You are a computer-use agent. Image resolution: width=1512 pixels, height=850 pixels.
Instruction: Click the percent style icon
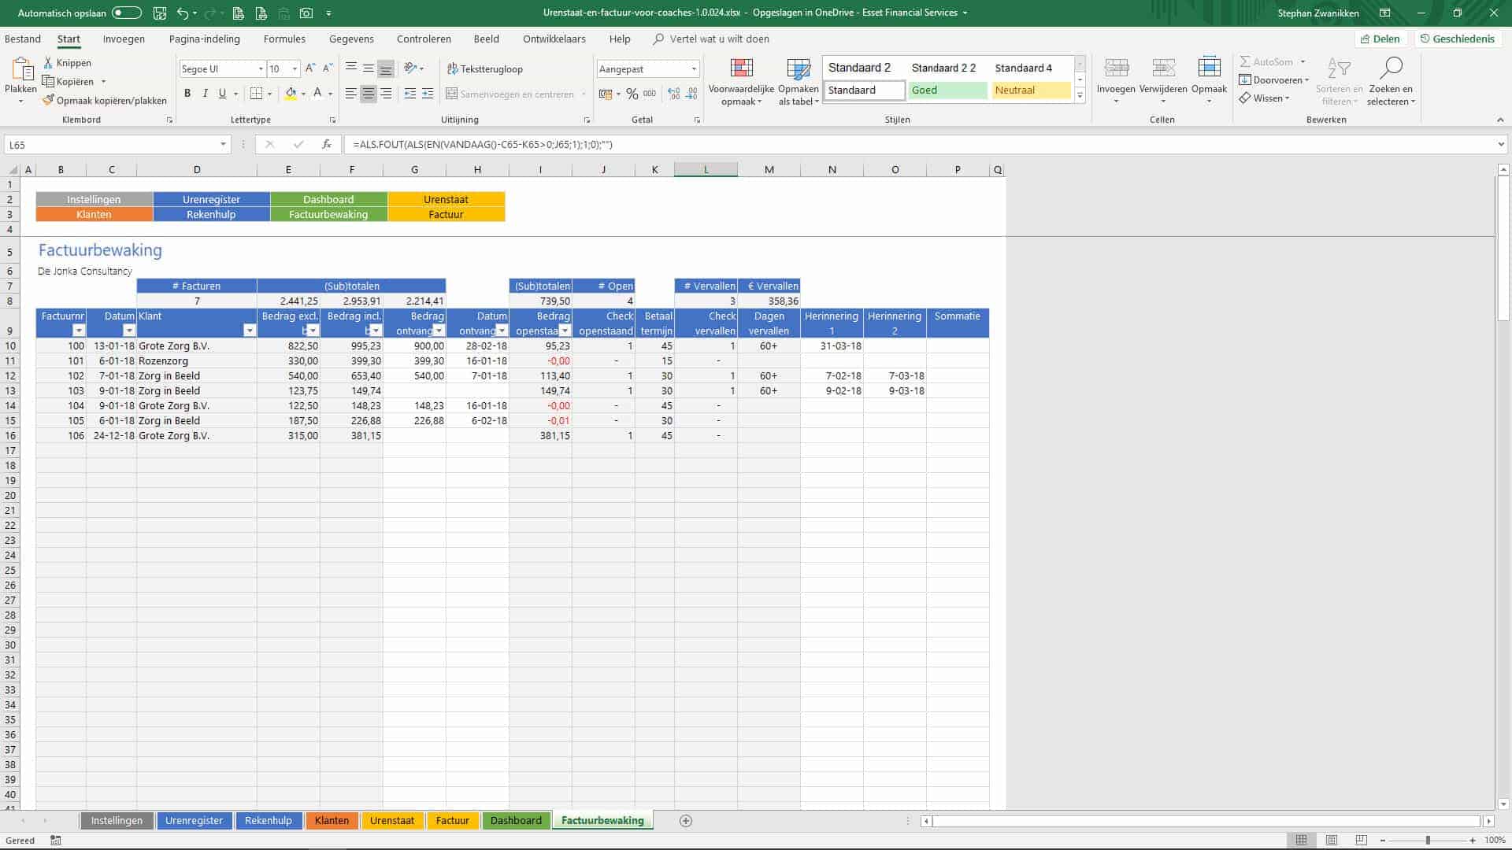[x=632, y=94]
